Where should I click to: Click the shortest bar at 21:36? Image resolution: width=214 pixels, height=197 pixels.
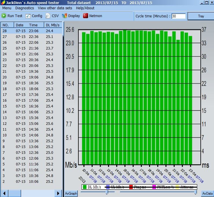point(178,102)
